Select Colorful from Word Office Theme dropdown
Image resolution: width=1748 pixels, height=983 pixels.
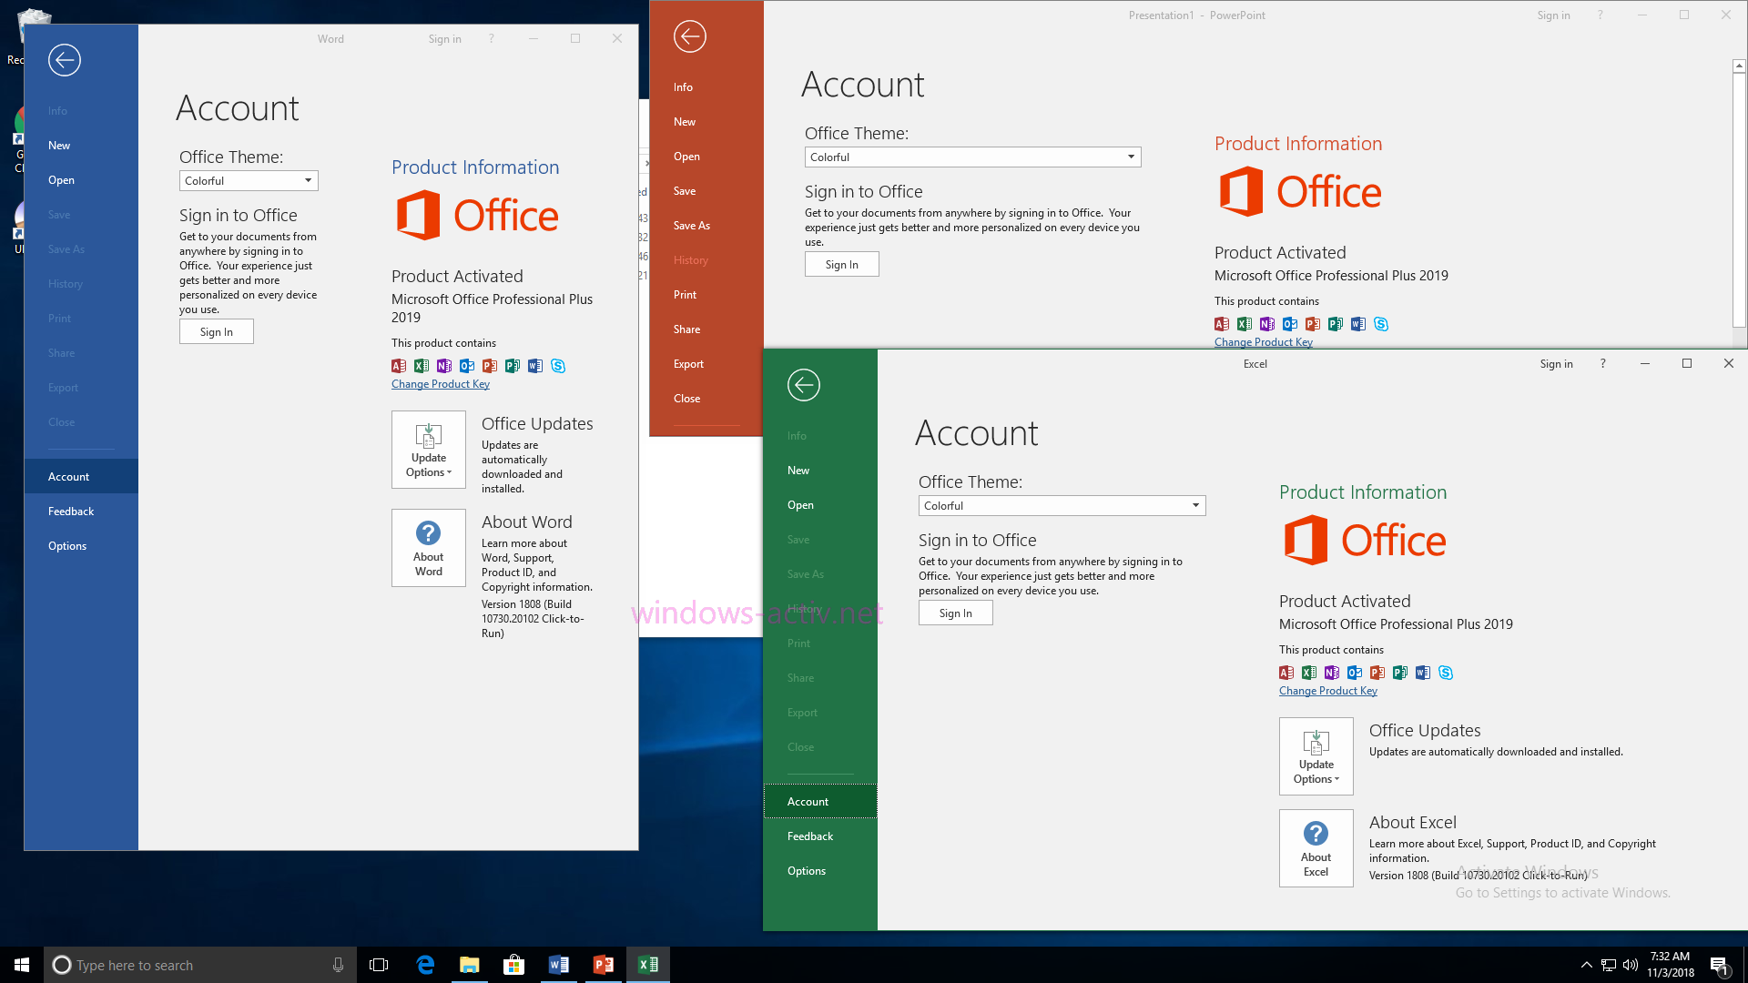coord(248,180)
